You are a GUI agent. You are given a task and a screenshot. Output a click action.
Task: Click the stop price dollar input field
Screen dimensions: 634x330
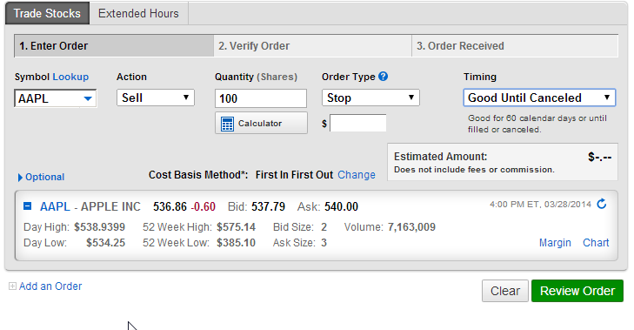358,123
